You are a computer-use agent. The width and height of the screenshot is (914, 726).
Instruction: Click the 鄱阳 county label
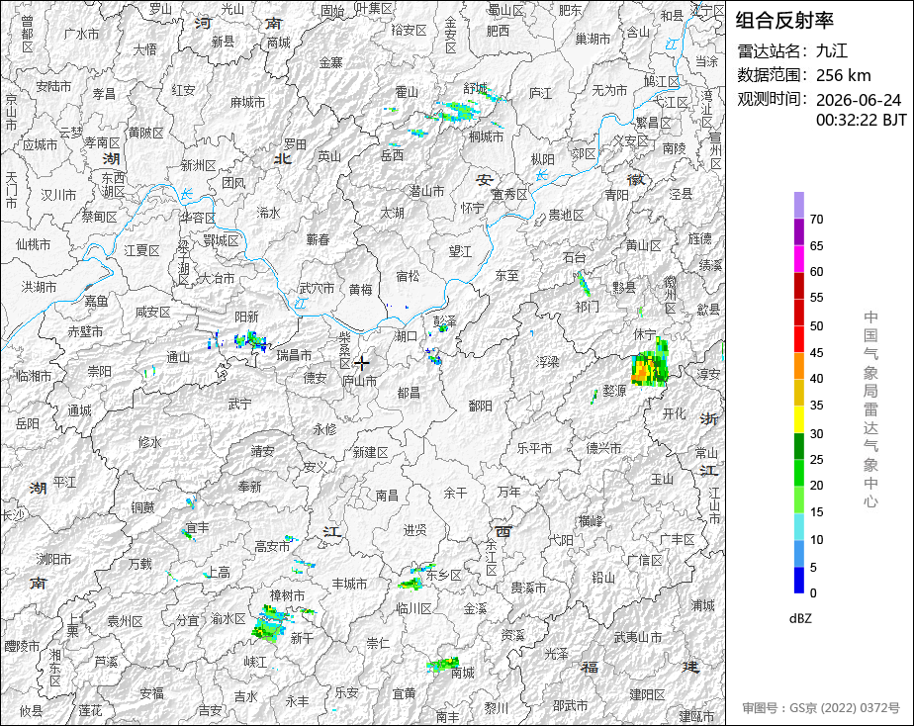pos(481,406)
